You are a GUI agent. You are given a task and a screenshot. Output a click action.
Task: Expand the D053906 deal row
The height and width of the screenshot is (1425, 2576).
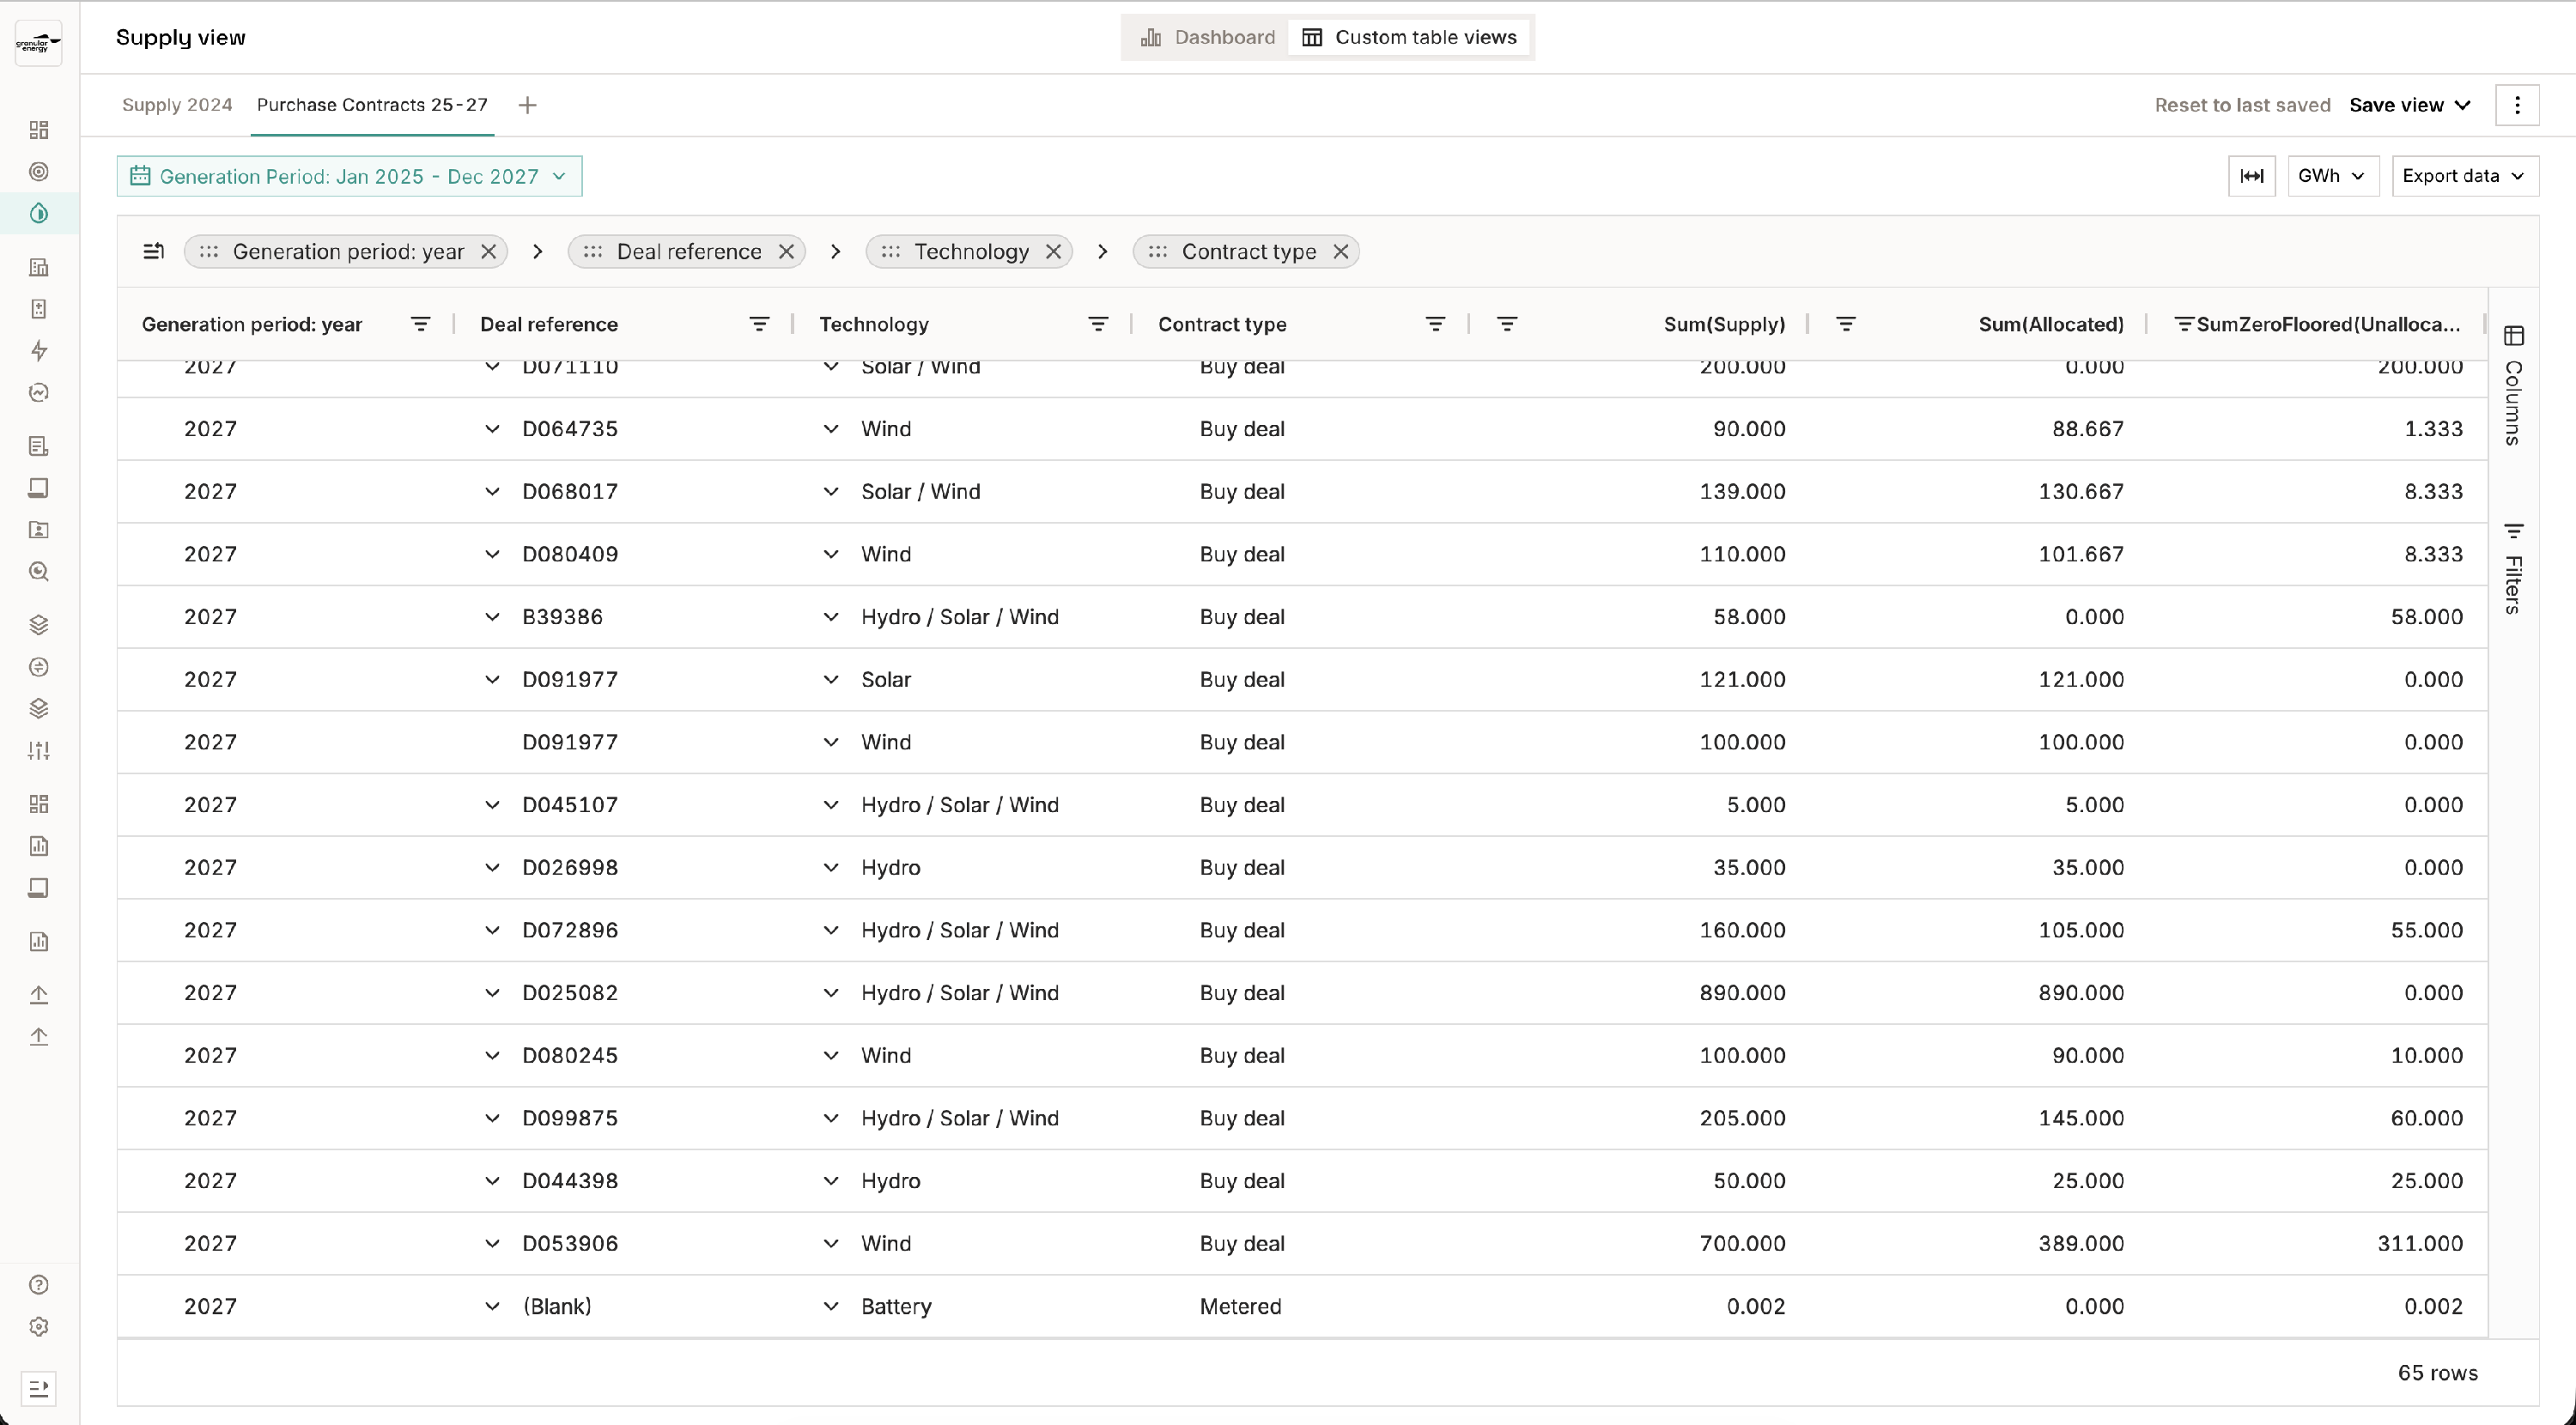pos(492,1244)
